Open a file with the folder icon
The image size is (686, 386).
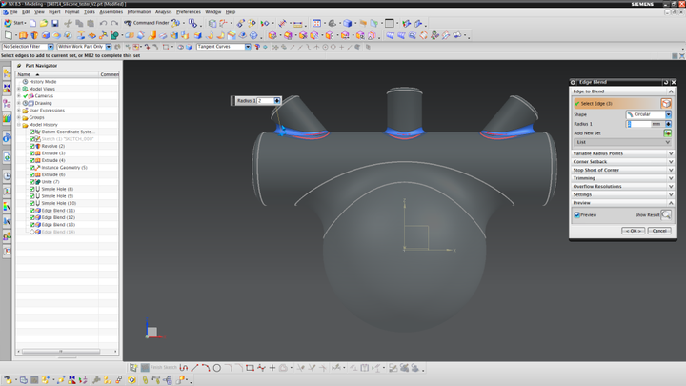click(44, 23)
